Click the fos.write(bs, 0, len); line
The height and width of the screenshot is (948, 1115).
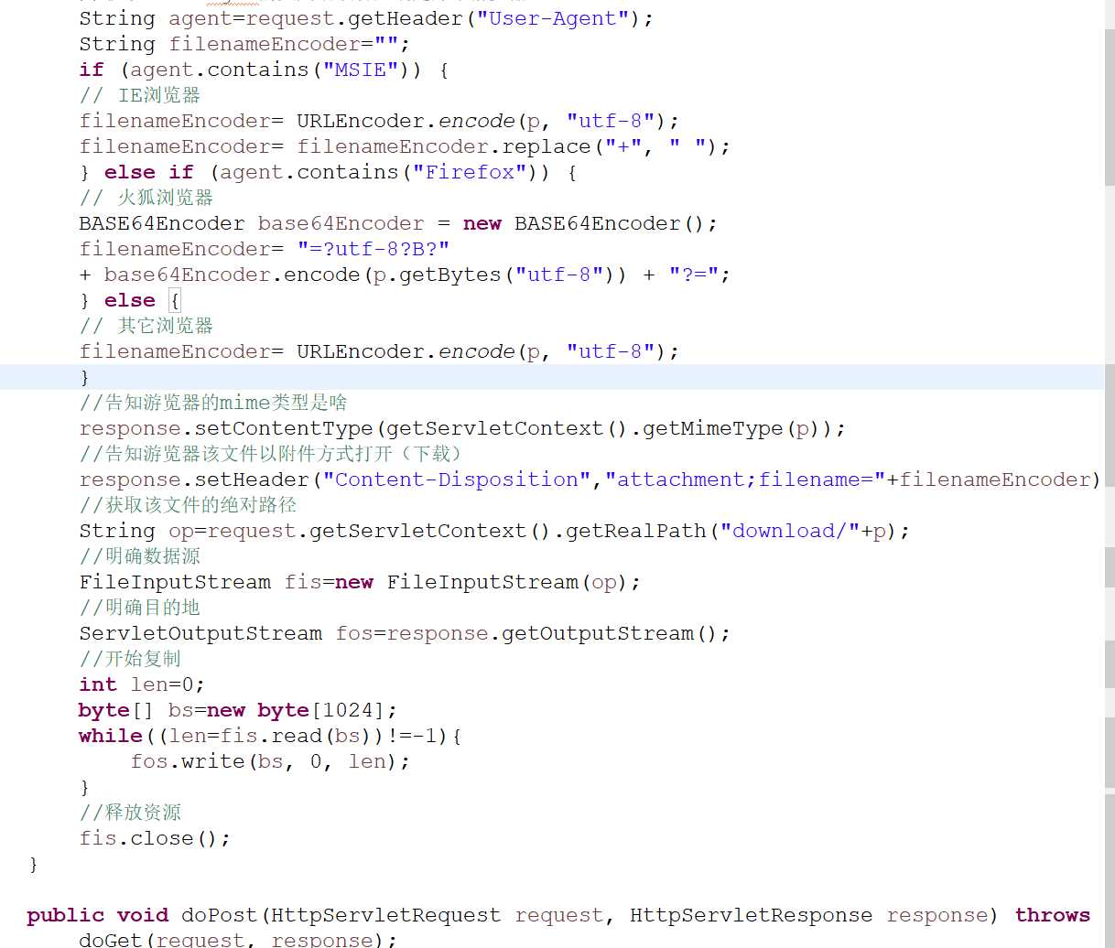pyautogui.click(x=270, y=761)
